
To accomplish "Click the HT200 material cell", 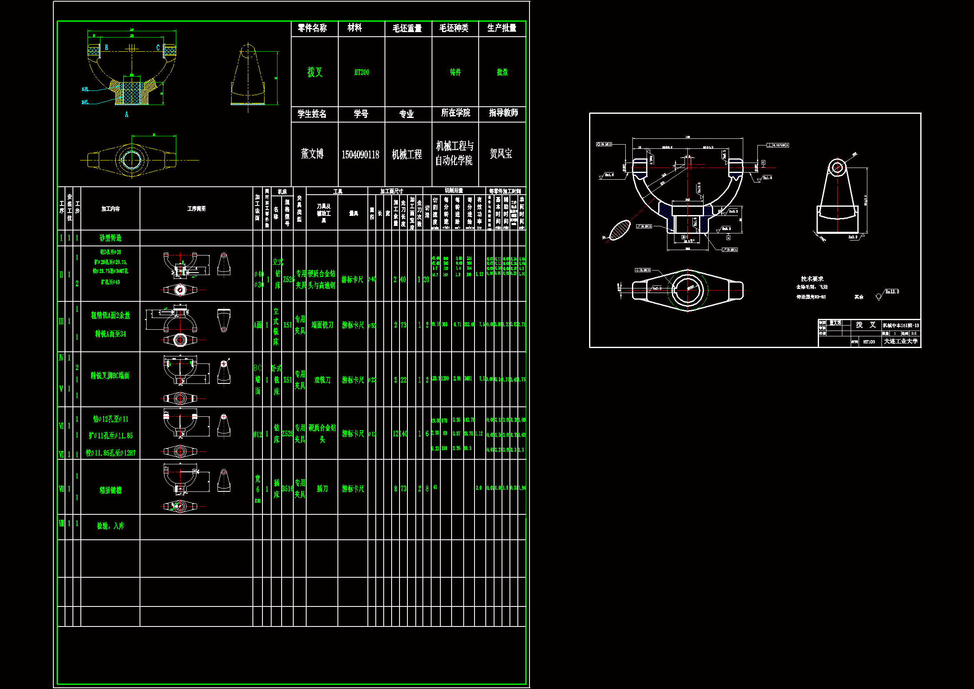I will [x=362, y=72].
